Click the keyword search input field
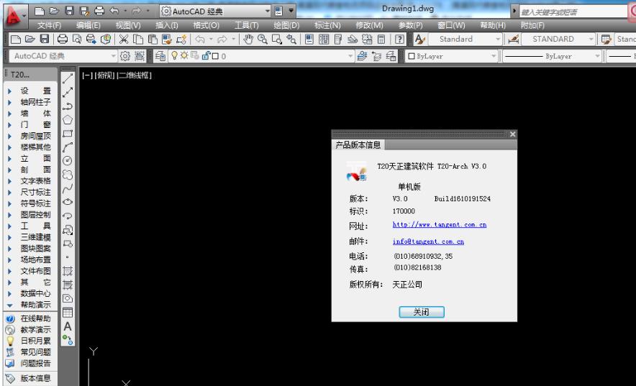The width and height of the screenshot is (636, 386). [573, 12]
